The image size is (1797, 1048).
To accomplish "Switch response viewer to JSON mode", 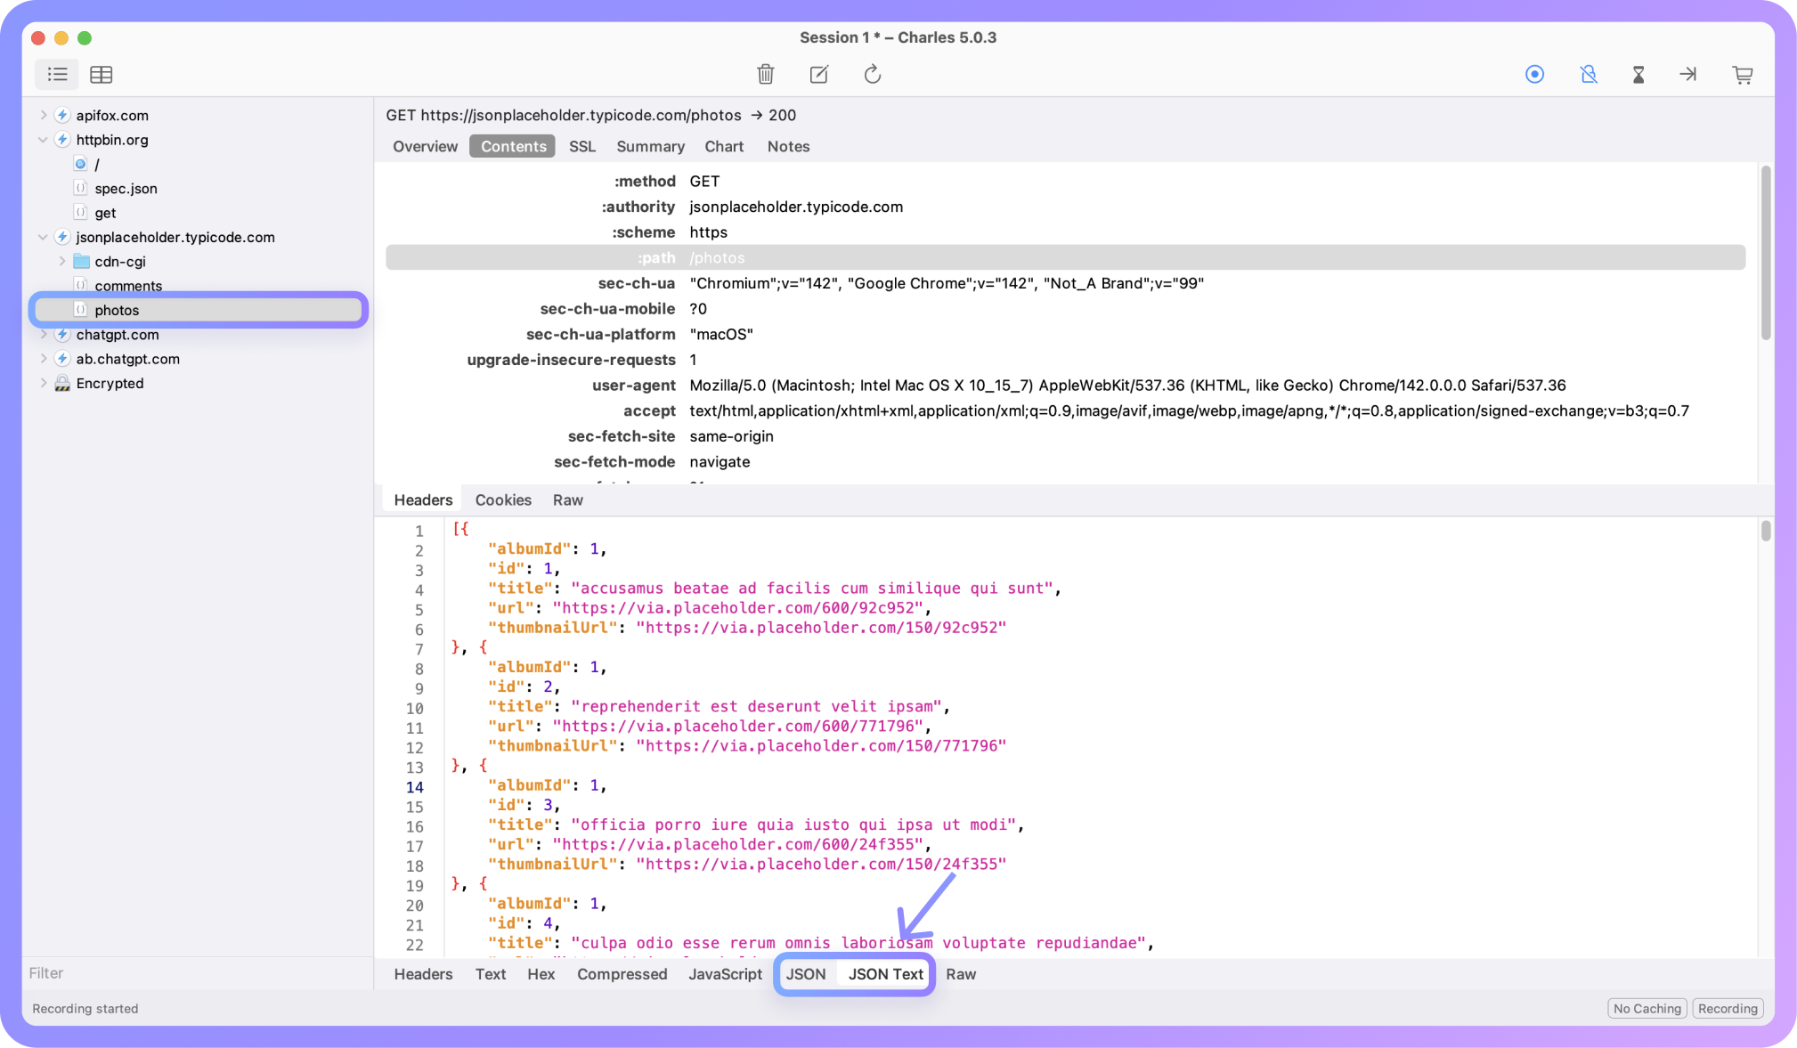I will [x=805, y=974].
